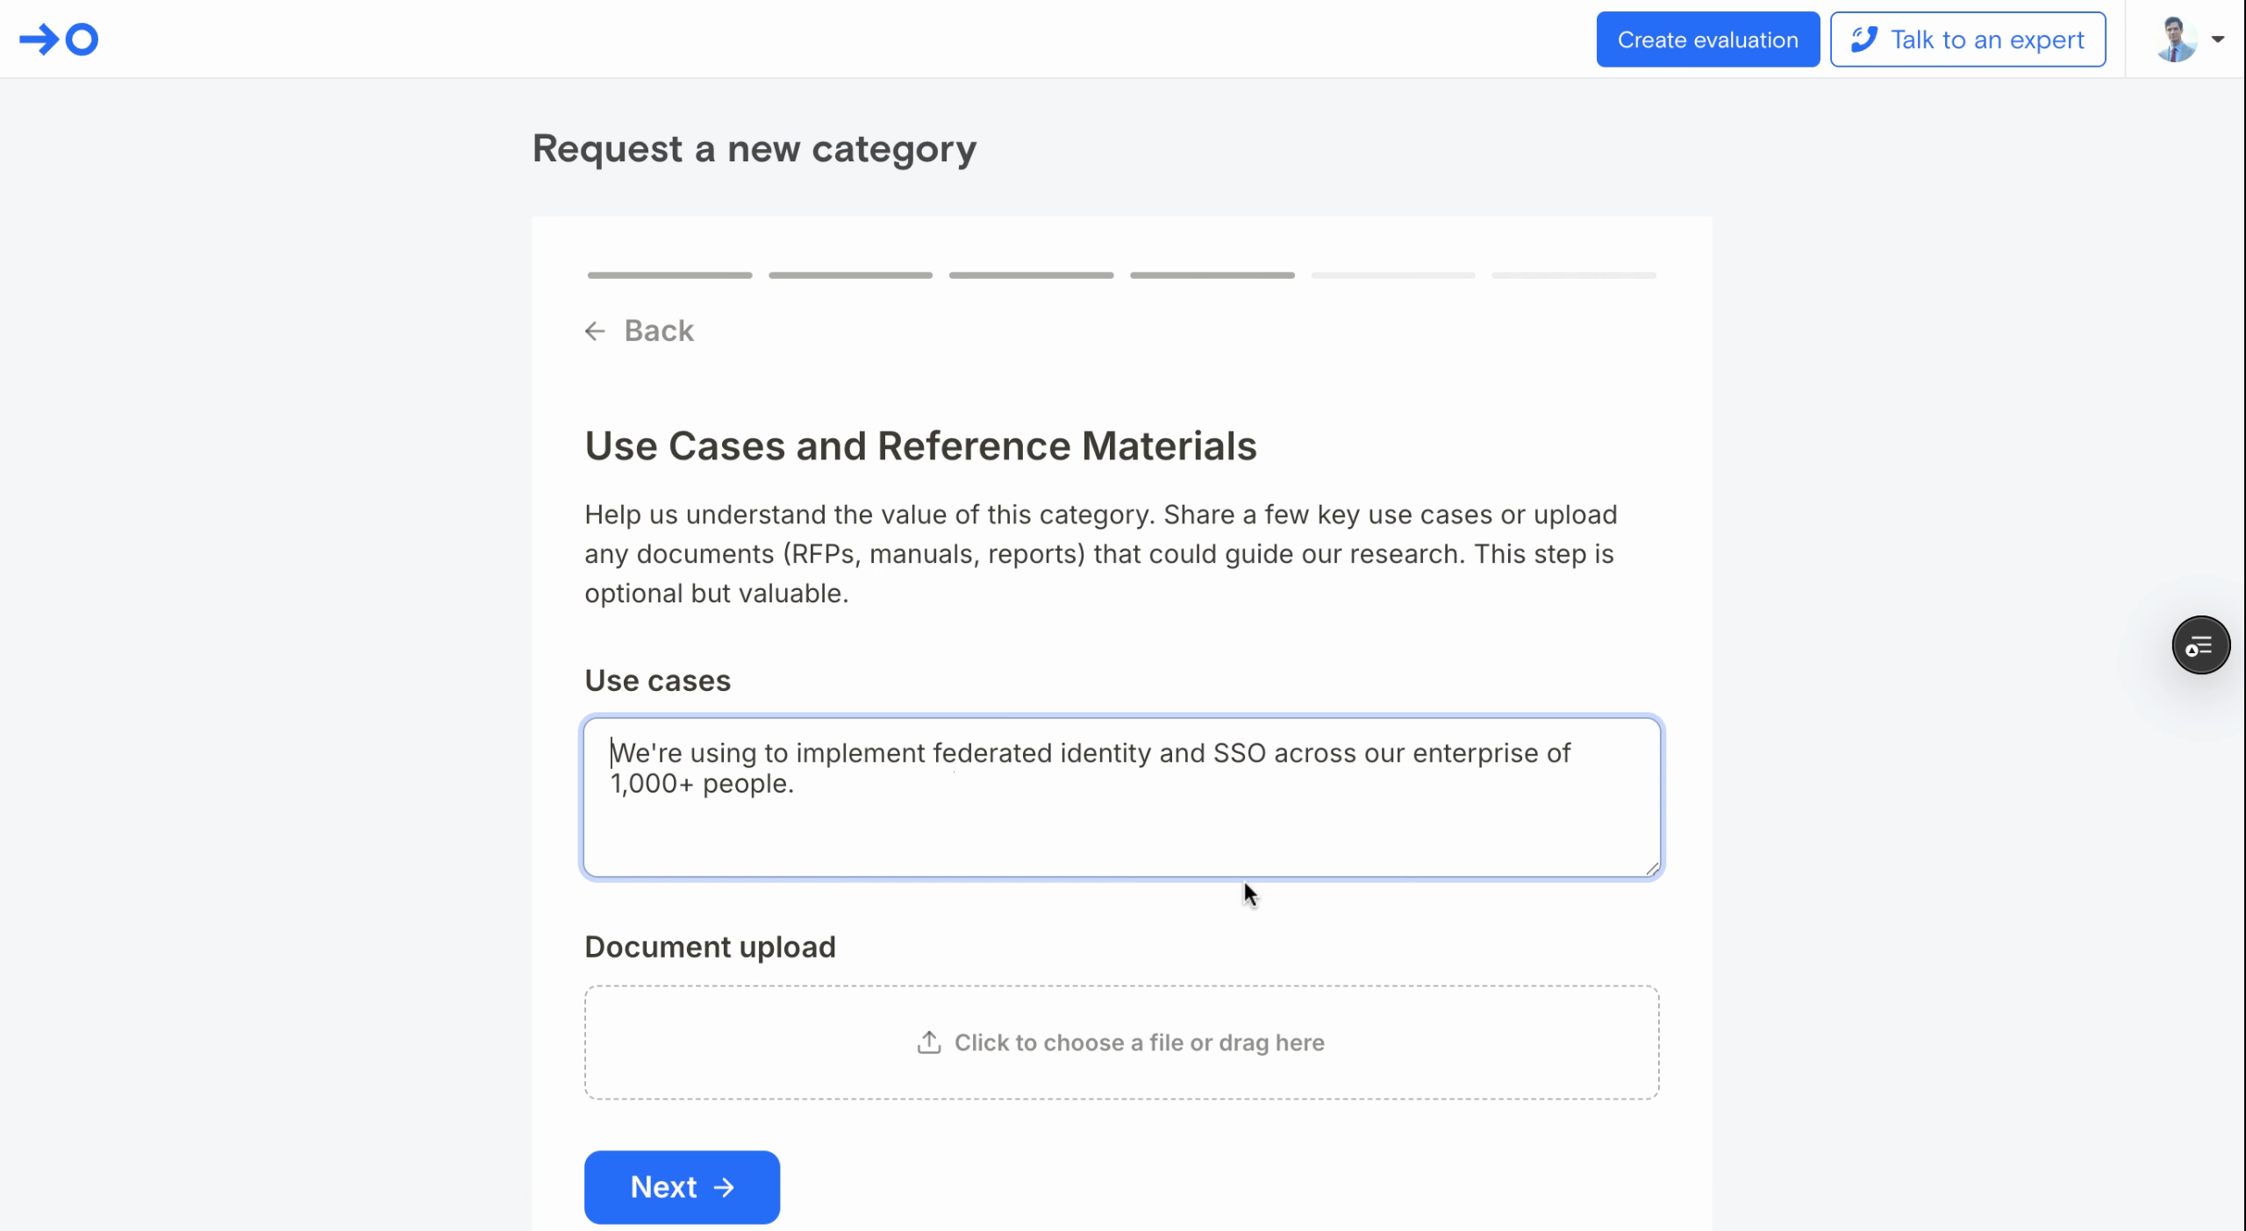Click the upload icon in the document drop zone
Viewport: 2246px width, 1231px height.
pyautogui.click(x=929, y=1042)
